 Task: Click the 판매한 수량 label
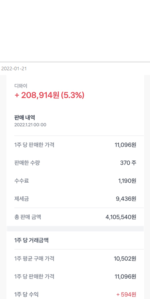[27, 163]
